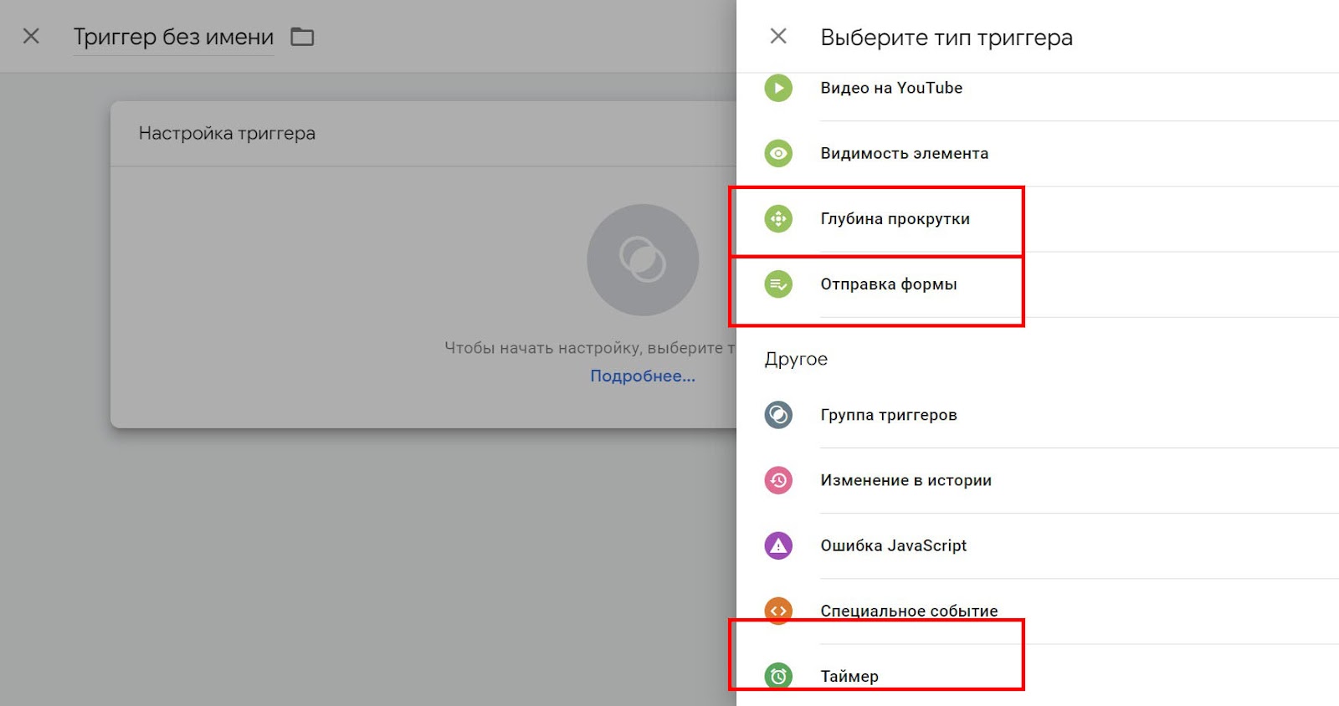Close the untitled trigger editor
The image size is (1339, 706).
[31, 36]
